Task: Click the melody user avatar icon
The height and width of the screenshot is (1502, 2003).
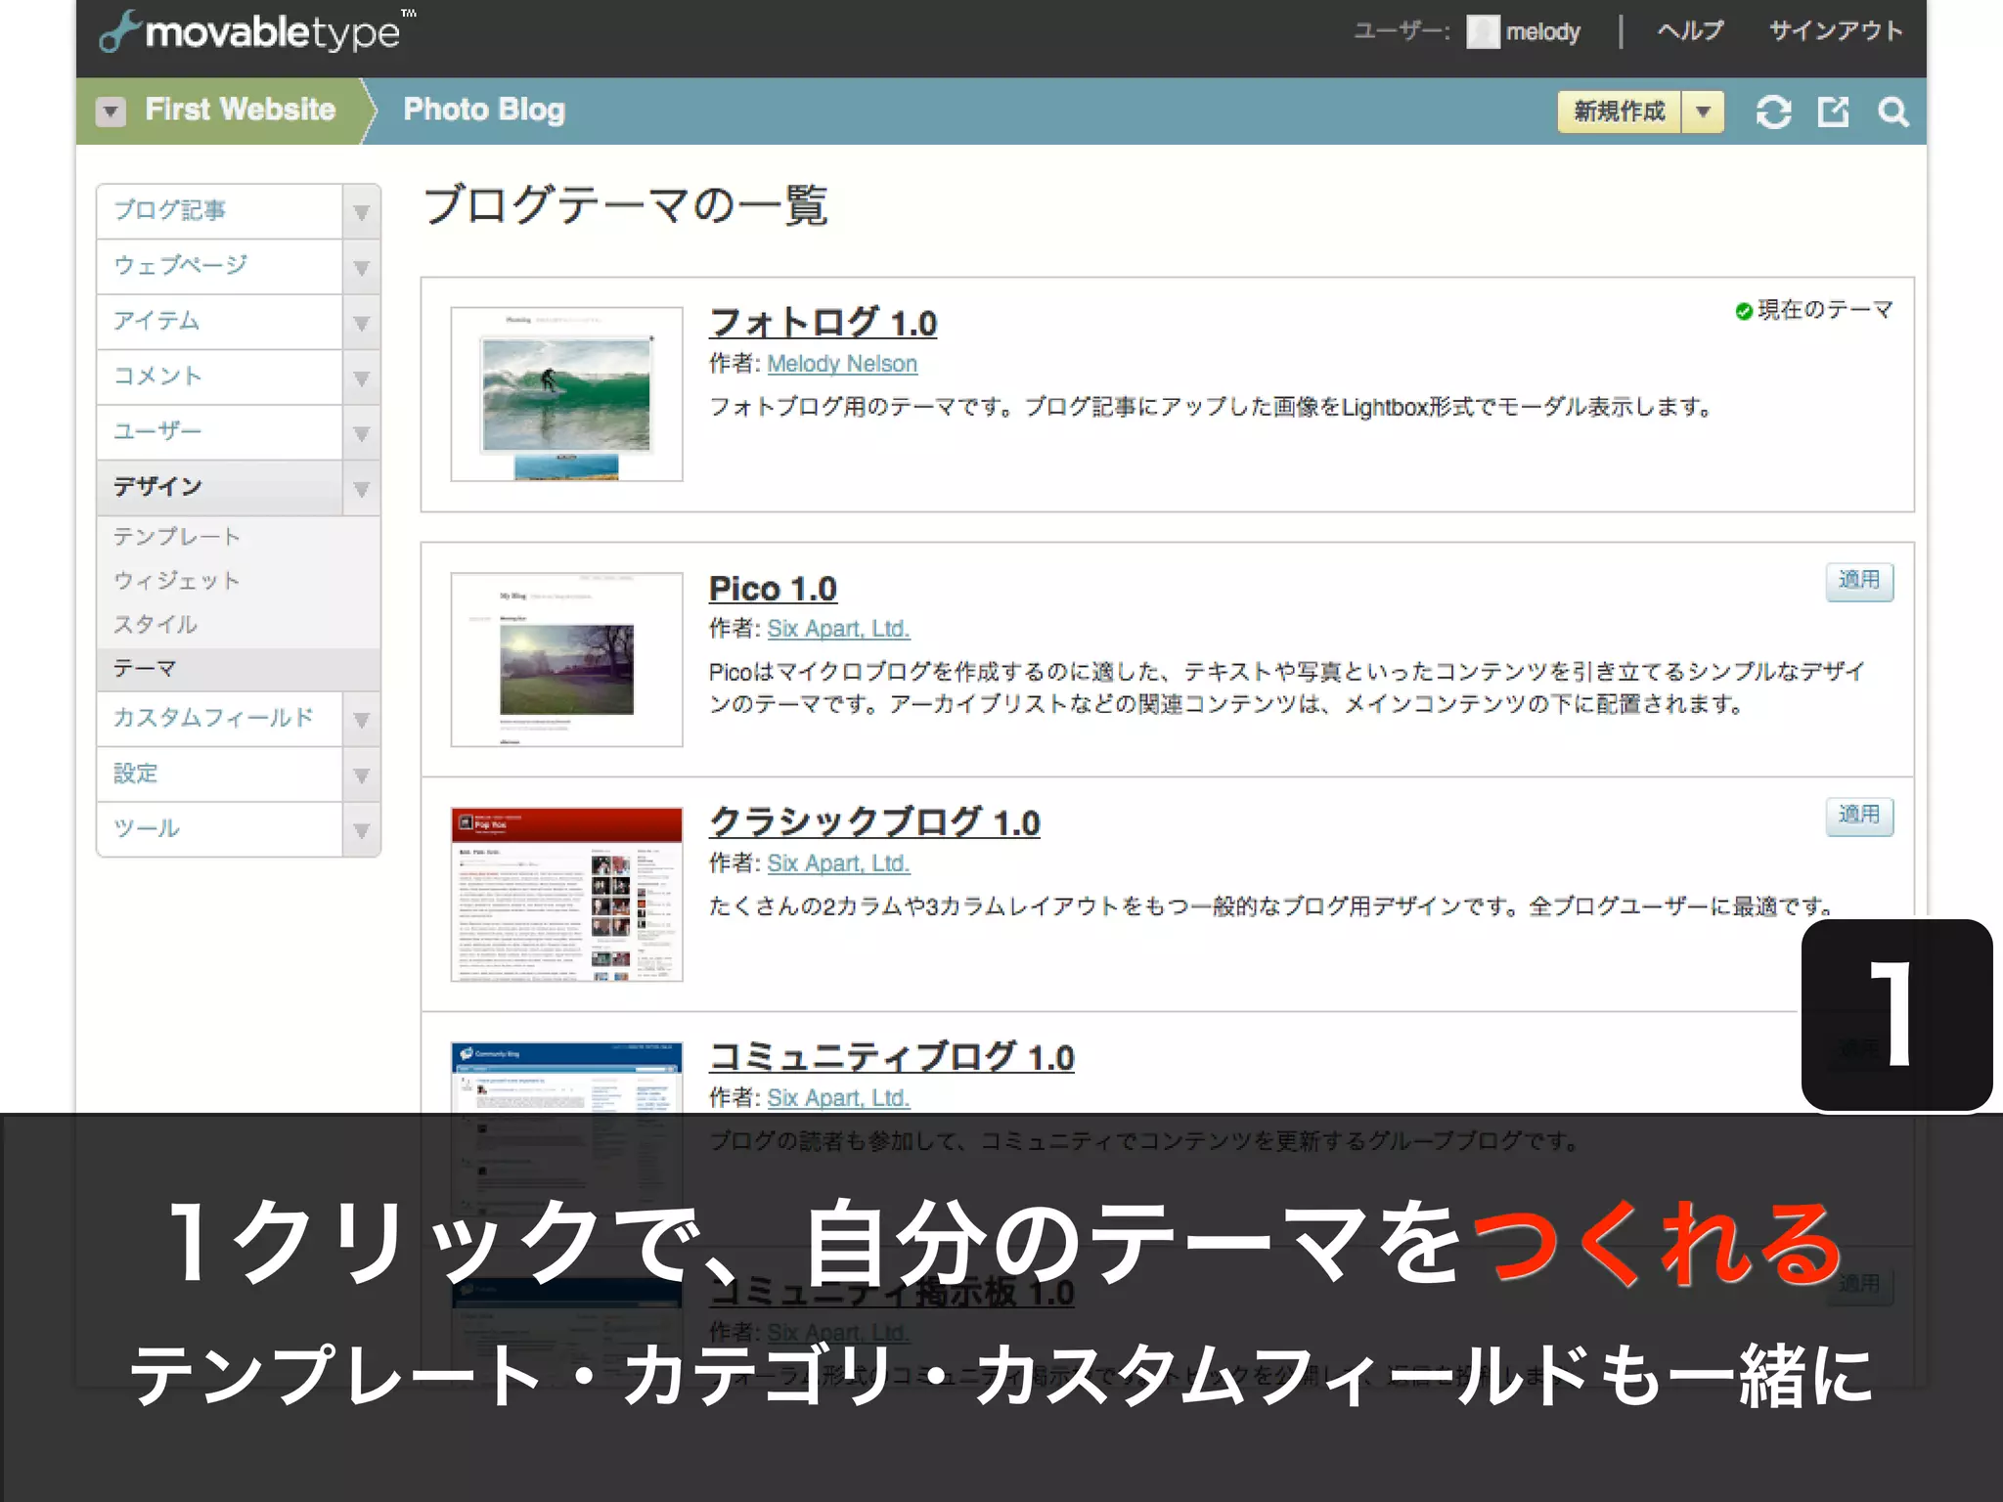Action: click(1483, 31)
